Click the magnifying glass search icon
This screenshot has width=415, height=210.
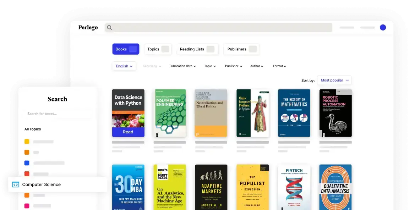pyautogui.click(x=110, y=28)
